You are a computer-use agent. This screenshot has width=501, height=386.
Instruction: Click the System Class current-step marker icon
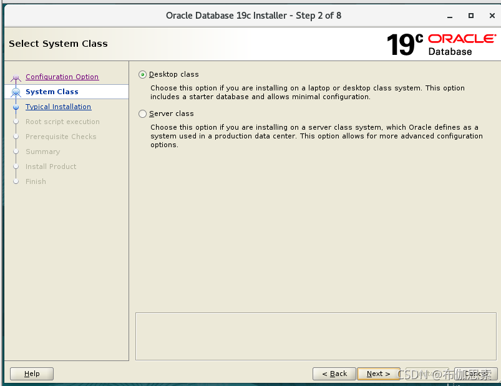[x=16, y=92]
